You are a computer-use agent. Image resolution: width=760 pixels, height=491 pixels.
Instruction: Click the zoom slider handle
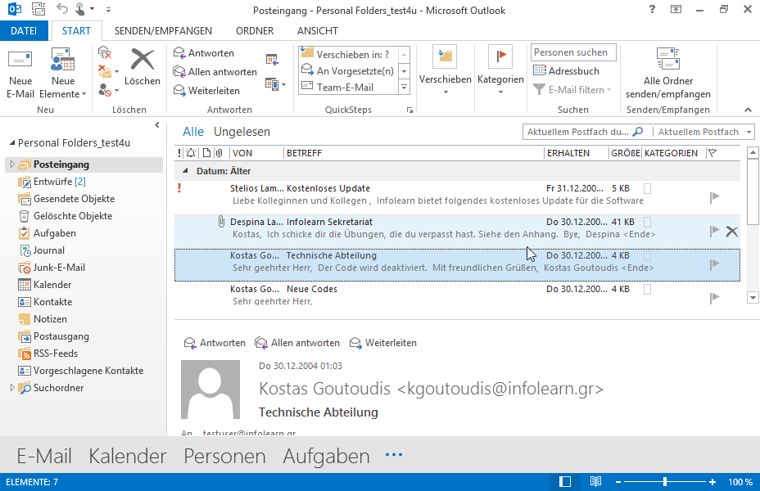[x=665, y=482]
